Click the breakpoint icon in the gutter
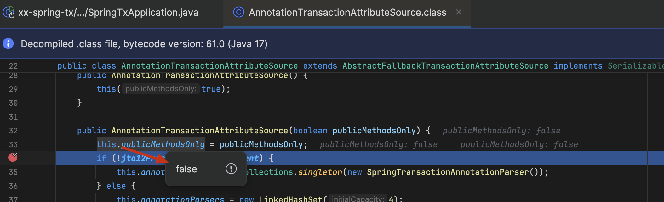This screenshot has height=202, width=664. point(13,157)
